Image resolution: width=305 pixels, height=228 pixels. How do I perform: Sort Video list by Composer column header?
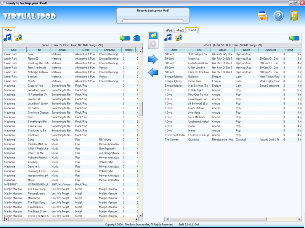[109, 50]
